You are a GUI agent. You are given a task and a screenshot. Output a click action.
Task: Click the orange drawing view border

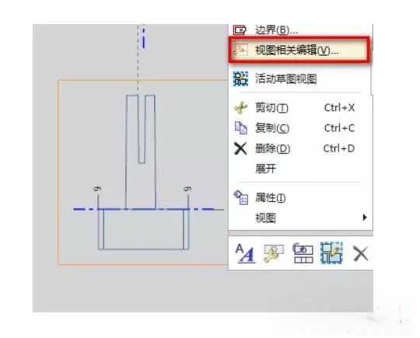[x=58, y=171]
